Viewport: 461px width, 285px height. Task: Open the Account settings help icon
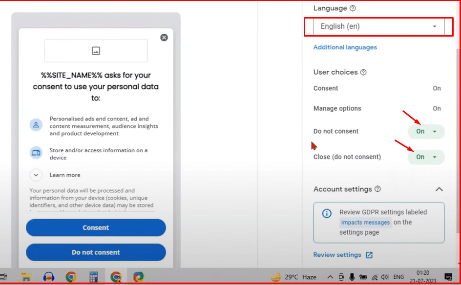coord(378,189)
